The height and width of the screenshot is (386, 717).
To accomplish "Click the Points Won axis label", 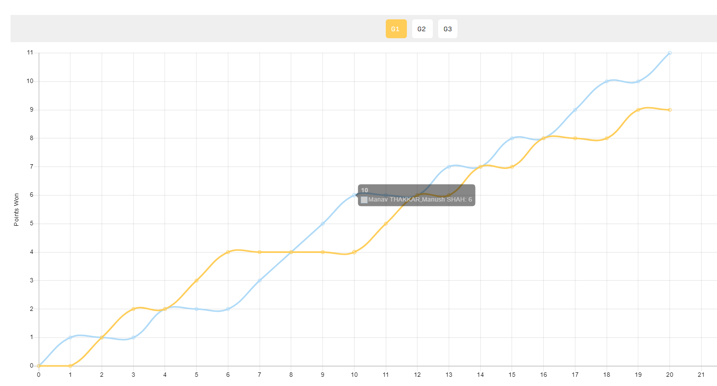I will [16, 209].
